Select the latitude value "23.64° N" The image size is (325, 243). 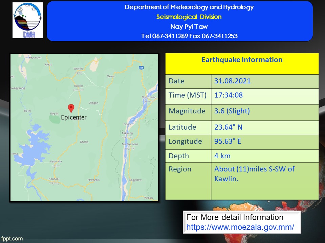[x=228, y=127]
